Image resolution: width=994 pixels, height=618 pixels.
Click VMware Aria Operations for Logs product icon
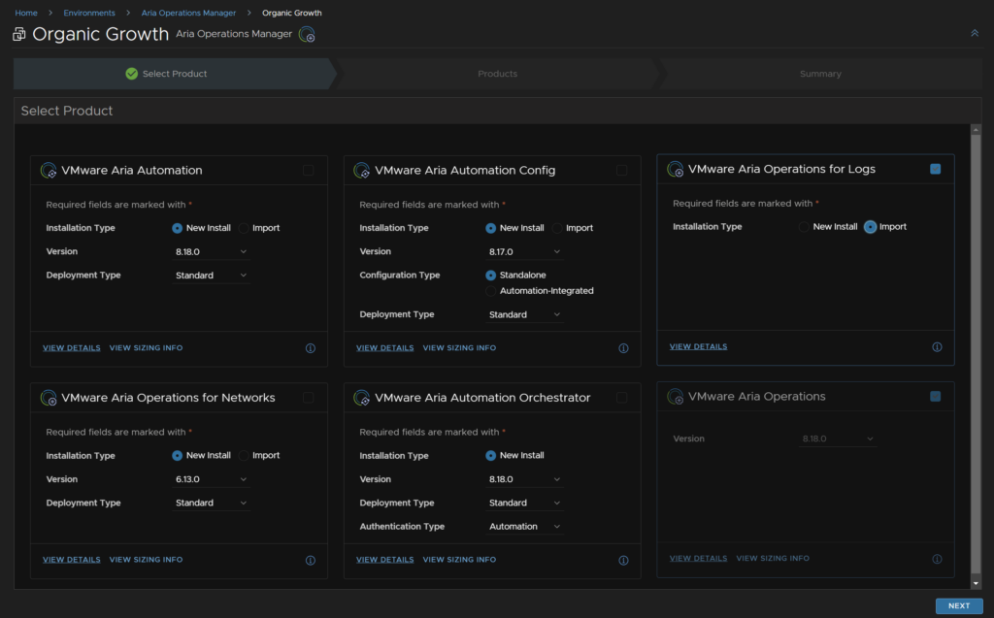[676, 169]
